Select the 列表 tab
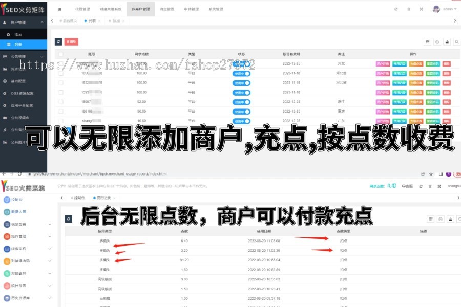The height and width of the screenshot is (307, 461). [91, 21]
